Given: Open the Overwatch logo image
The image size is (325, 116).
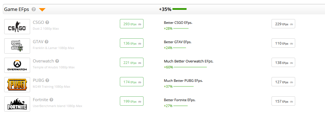Looking at the screenshot, I should click(x=17, y=65).
